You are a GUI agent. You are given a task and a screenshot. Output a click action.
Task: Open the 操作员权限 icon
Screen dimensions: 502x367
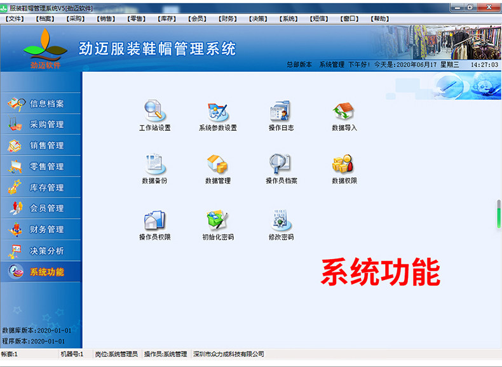point(154,220)
